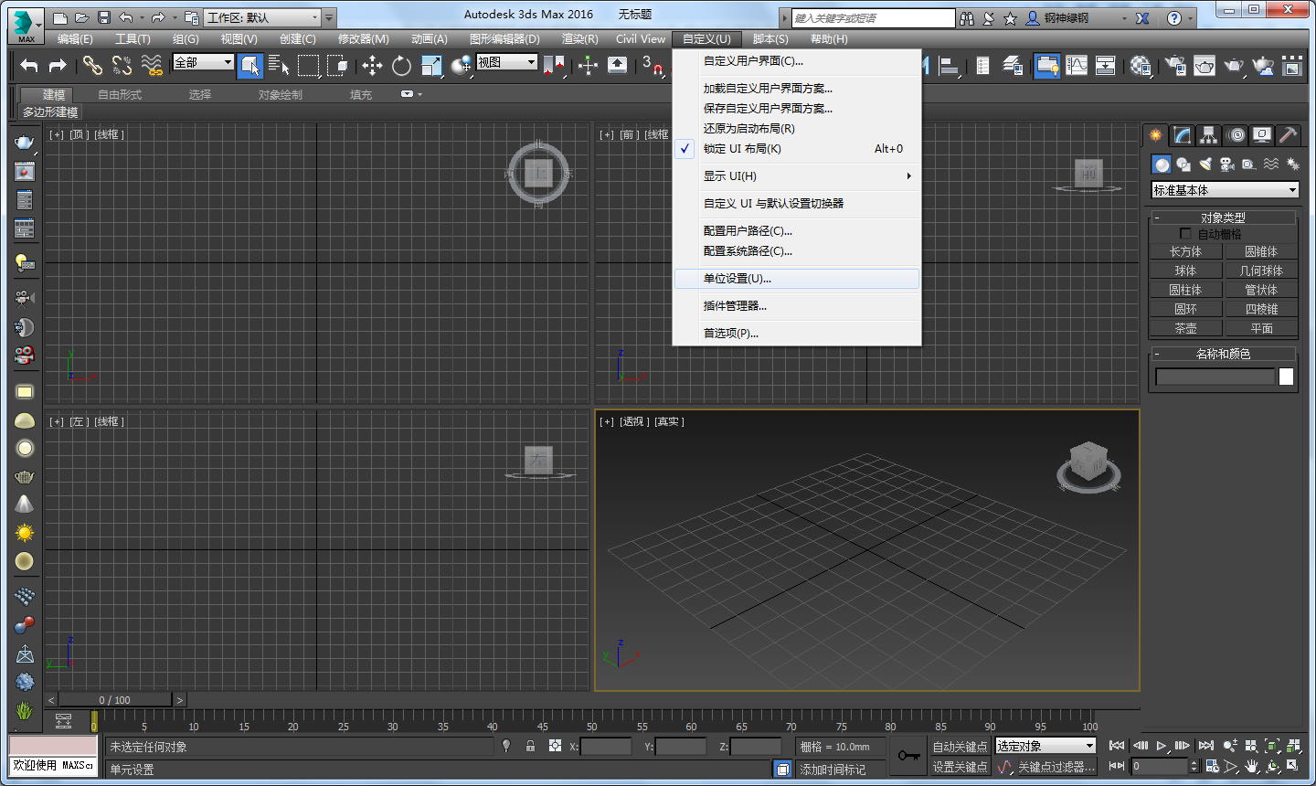Click the search keyword input box

point(873,18)
